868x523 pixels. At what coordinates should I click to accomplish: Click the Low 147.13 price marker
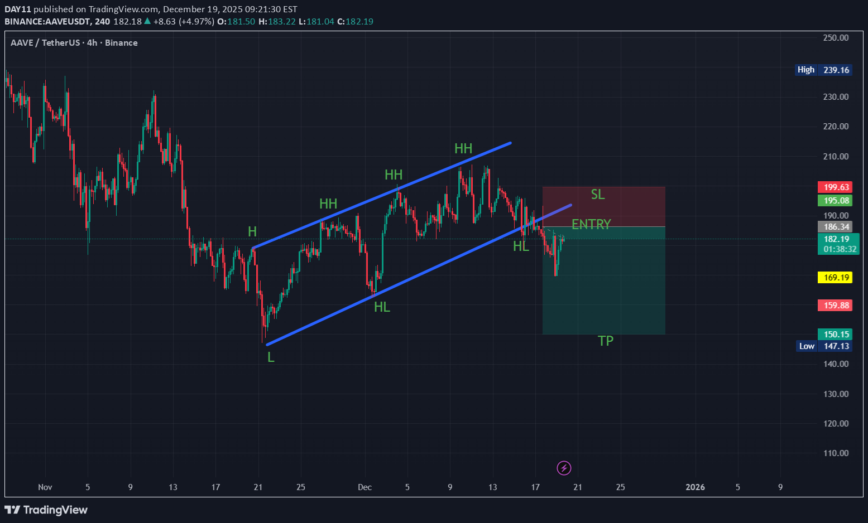click(x=824, y=346)
